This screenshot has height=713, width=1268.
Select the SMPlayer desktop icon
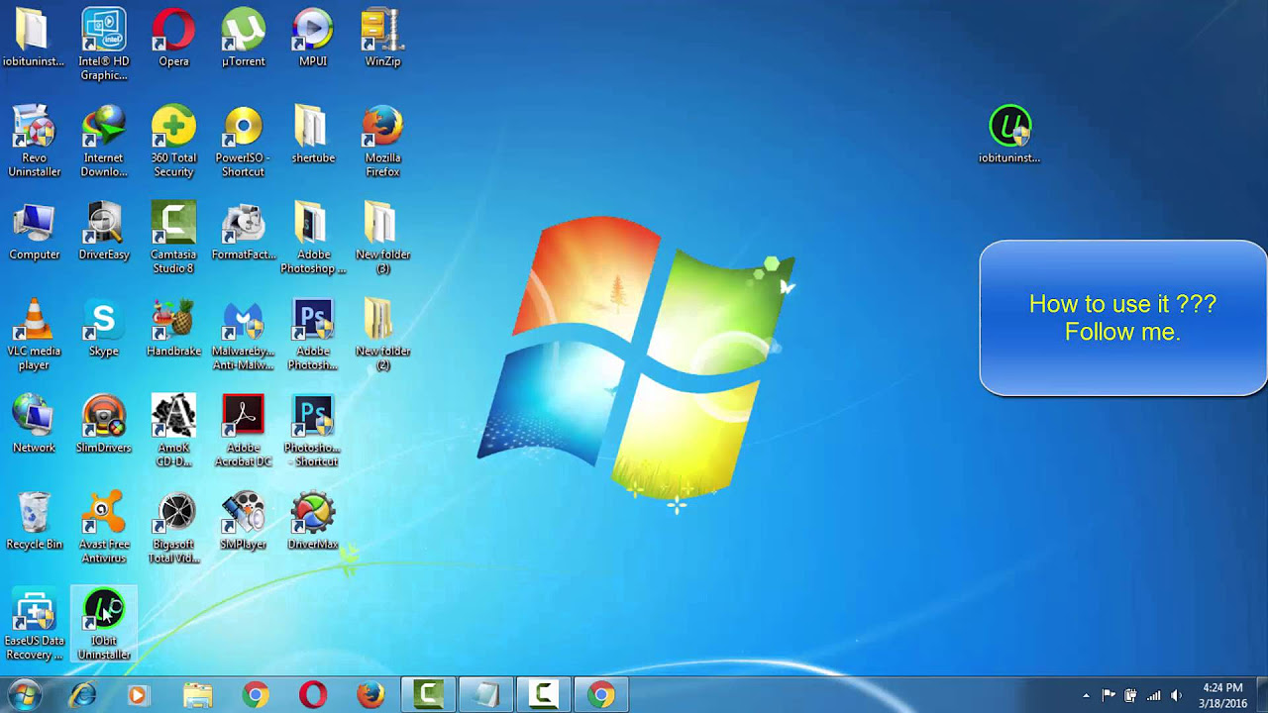pos(243,521)
